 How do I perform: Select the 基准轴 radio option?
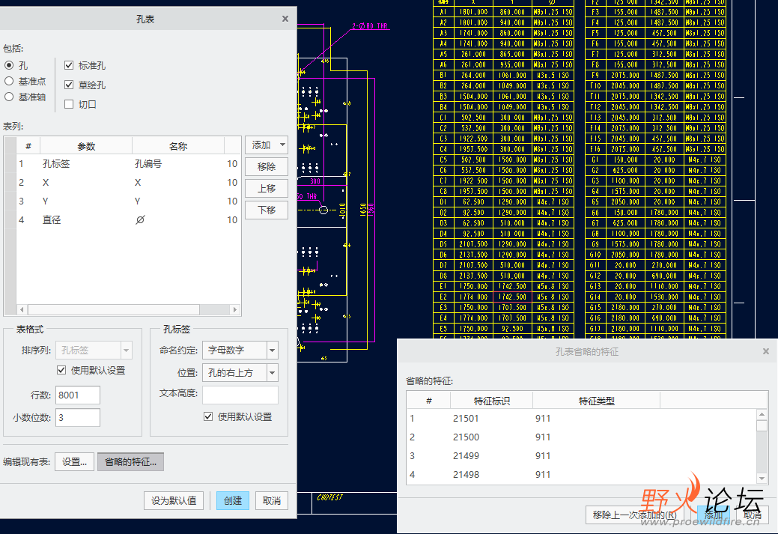point(9,97)
